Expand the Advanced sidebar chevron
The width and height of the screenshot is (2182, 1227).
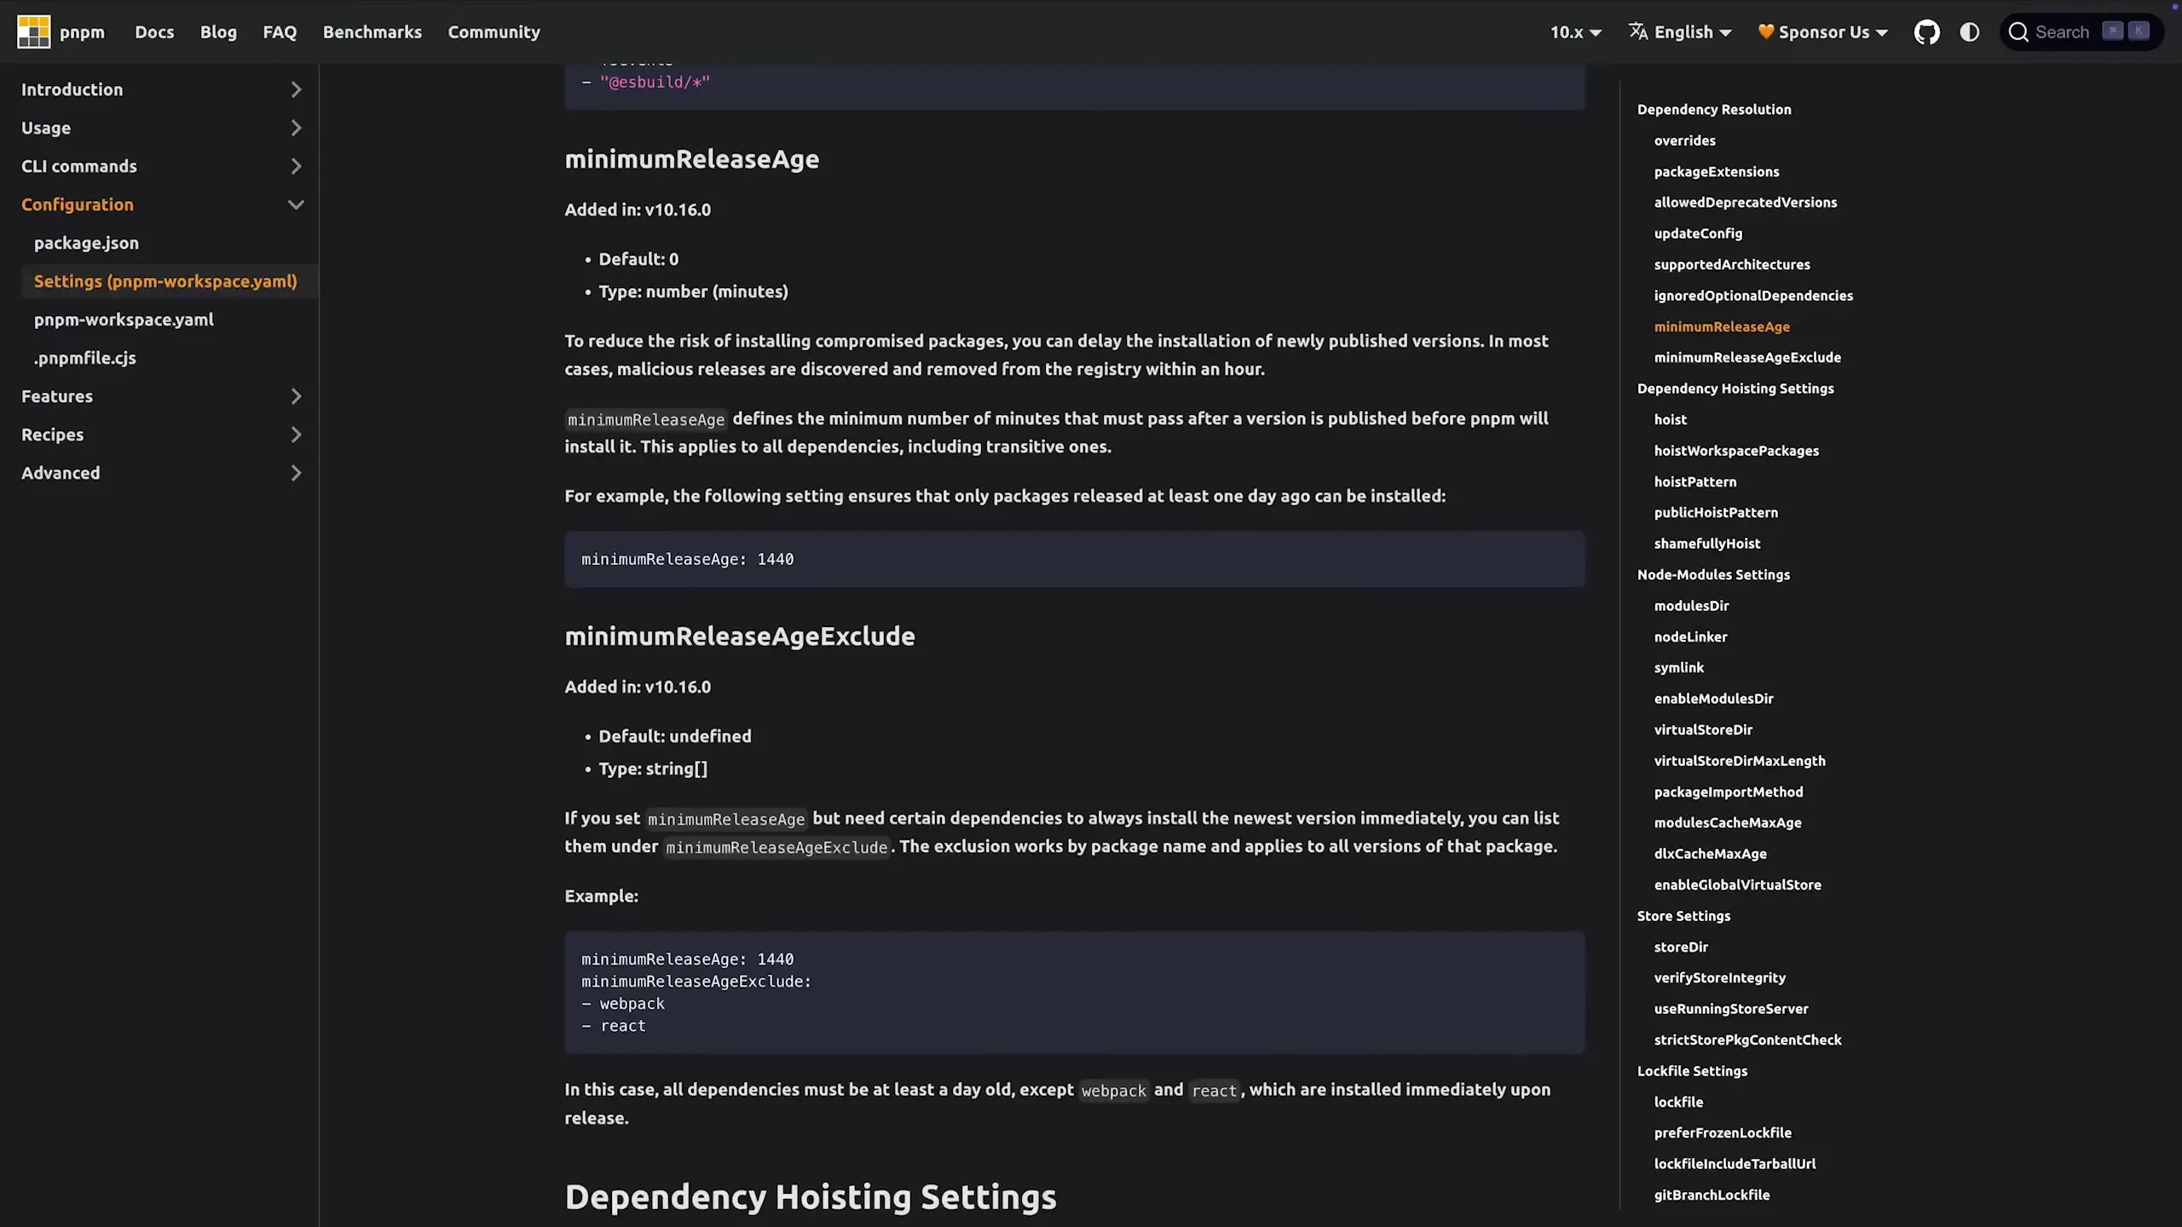(295, 473)
